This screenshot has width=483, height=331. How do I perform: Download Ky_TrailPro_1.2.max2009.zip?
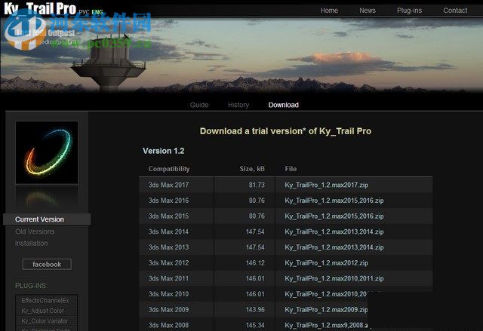326,310
